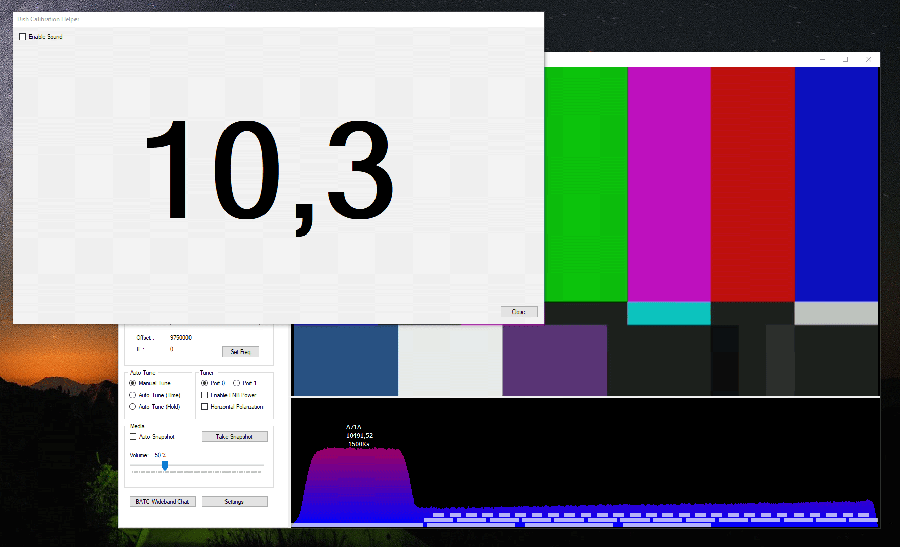The height and width of the screenshot is (547, 900).
Task: Maximize the video player window
Action: point(845,59)
